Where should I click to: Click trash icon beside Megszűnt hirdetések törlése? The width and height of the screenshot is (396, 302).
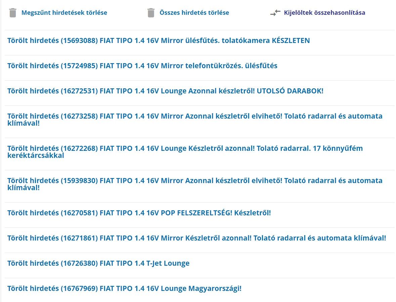13,13
